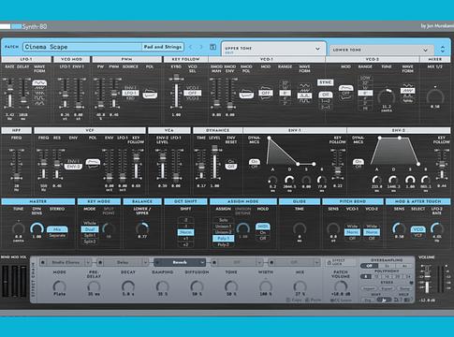454x337 pixels.
Task: Set Hold to On in Assign Mode
Action: point(263,232)
